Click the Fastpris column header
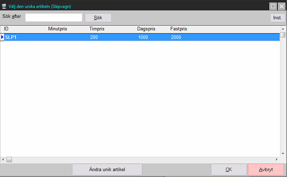This screenshot has width=287, height=177. click(x=178, y=29)
